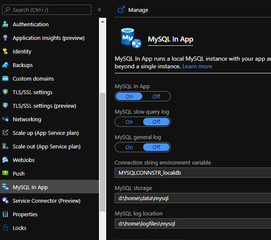271x240 pixels.
Task: Turn MySQL In App On
Action: (129, 96)
